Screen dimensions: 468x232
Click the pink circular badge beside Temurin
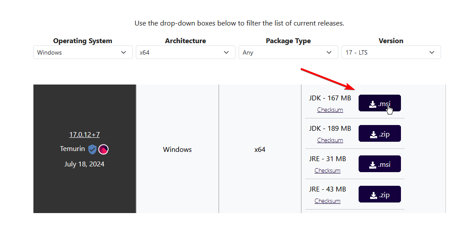[x=104, y=149]
